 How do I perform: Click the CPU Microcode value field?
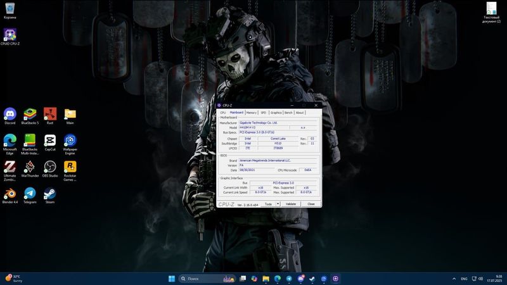[x=308, y=170]
